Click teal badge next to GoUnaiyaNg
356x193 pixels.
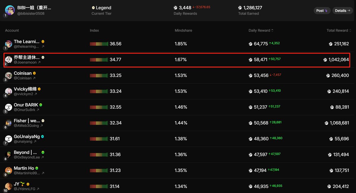click(43, 136)
